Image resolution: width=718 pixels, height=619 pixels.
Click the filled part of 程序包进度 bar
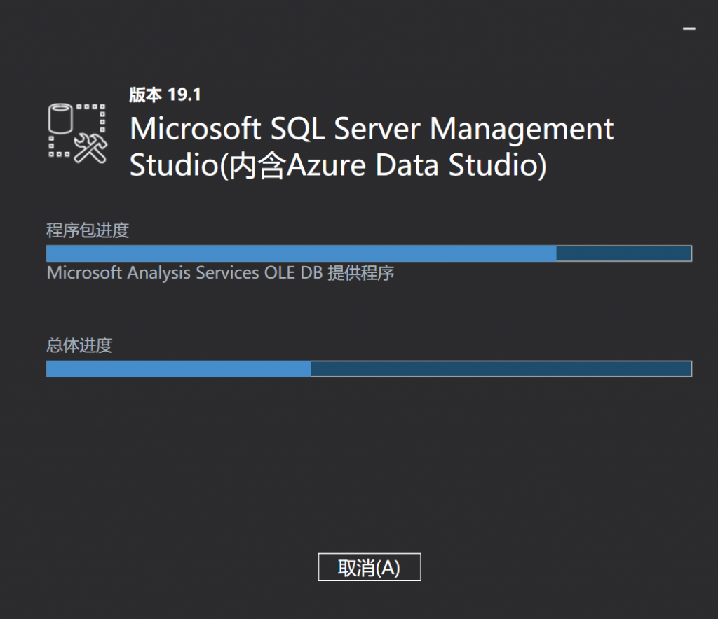point(302,253)
